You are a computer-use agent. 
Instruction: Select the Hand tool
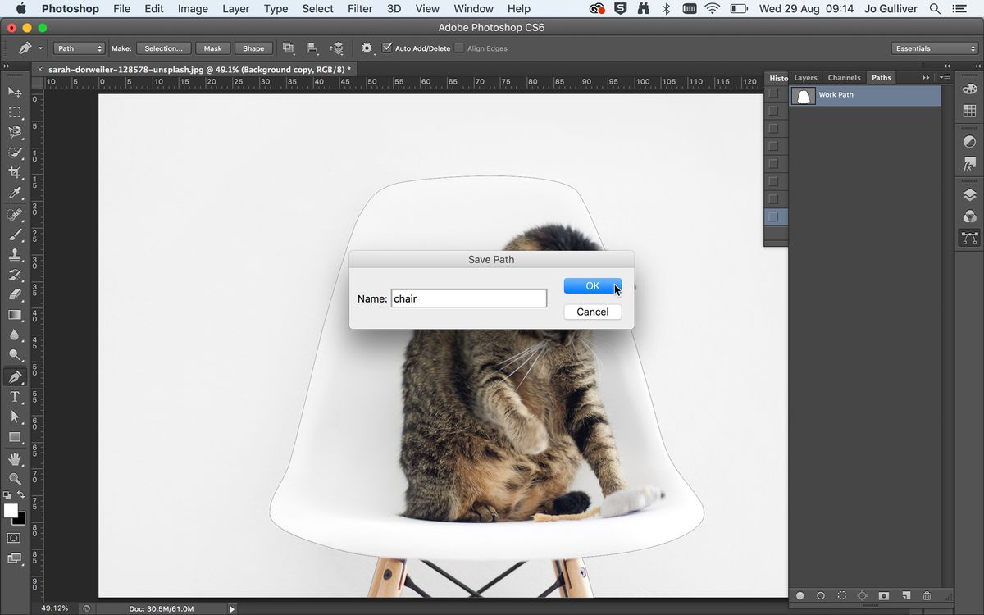[15, 458]
